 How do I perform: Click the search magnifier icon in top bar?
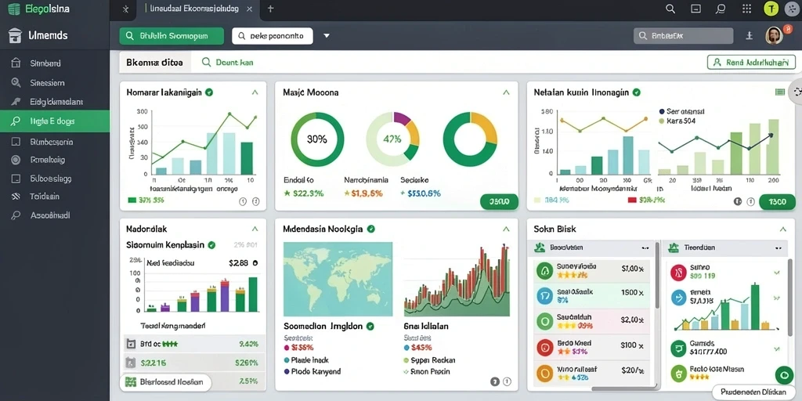tap(670, 9)
